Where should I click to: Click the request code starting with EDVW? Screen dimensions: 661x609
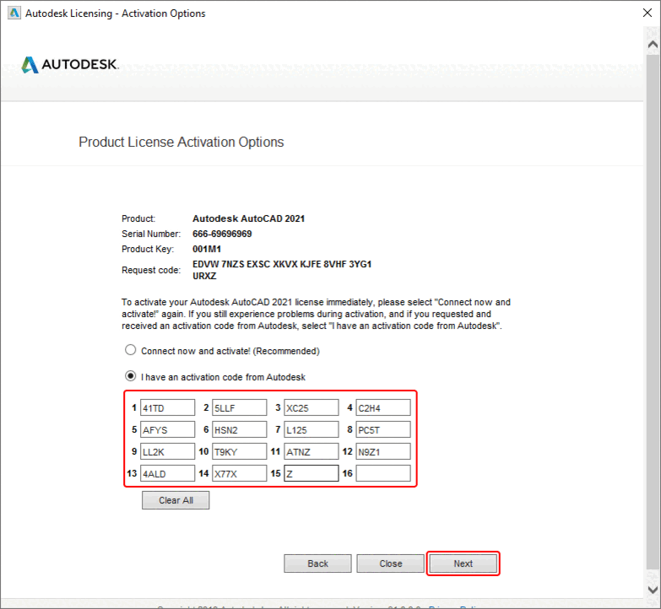282,270
